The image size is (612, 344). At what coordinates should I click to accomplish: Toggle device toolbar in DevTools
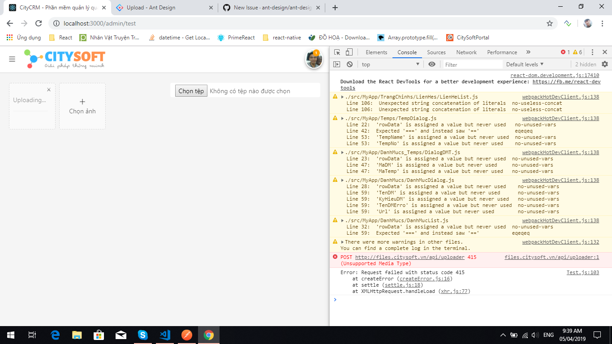[349, 52]
